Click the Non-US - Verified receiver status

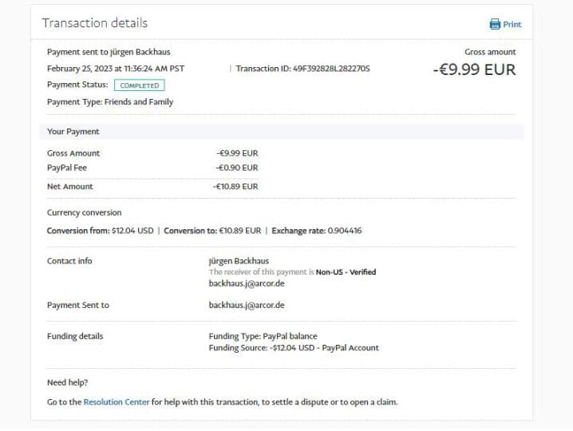346,272
